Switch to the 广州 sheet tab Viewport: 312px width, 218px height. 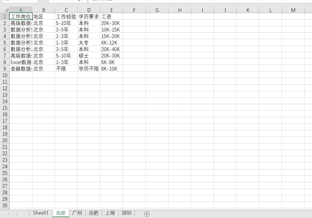(77, 213)
